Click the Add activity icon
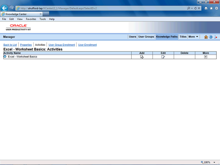220x165 pixels. tap(142, 57)
